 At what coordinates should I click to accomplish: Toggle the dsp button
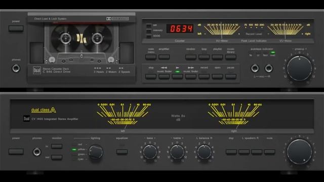pos(231,152)
